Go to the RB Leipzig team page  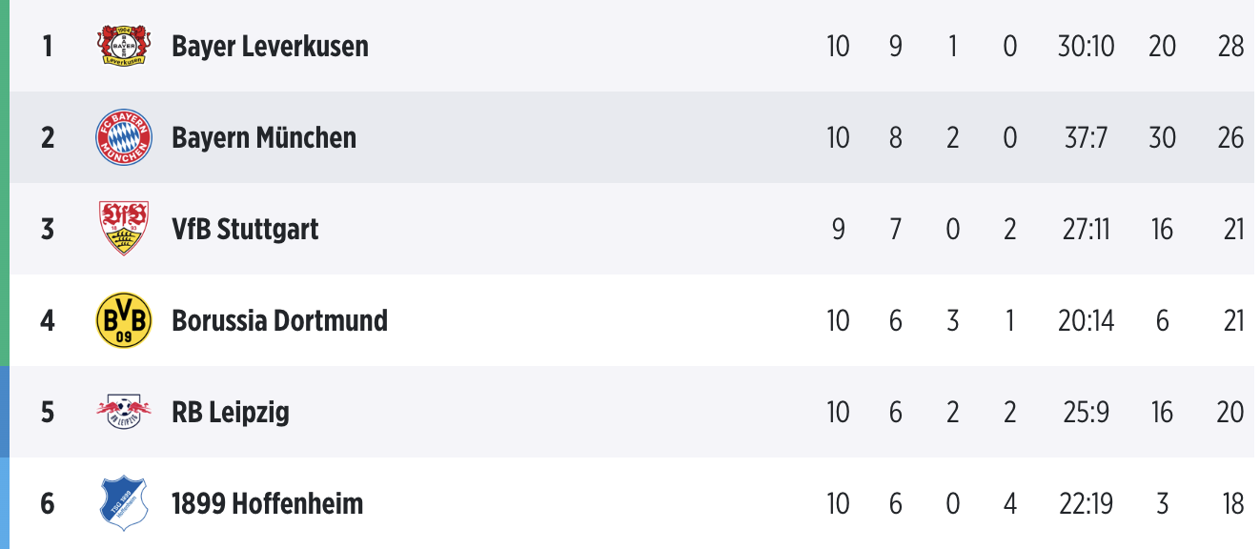(231, 412)
